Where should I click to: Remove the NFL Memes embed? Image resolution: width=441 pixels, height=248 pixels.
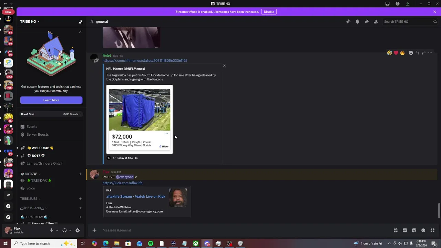pyautogui.click(x=224, y=66)
